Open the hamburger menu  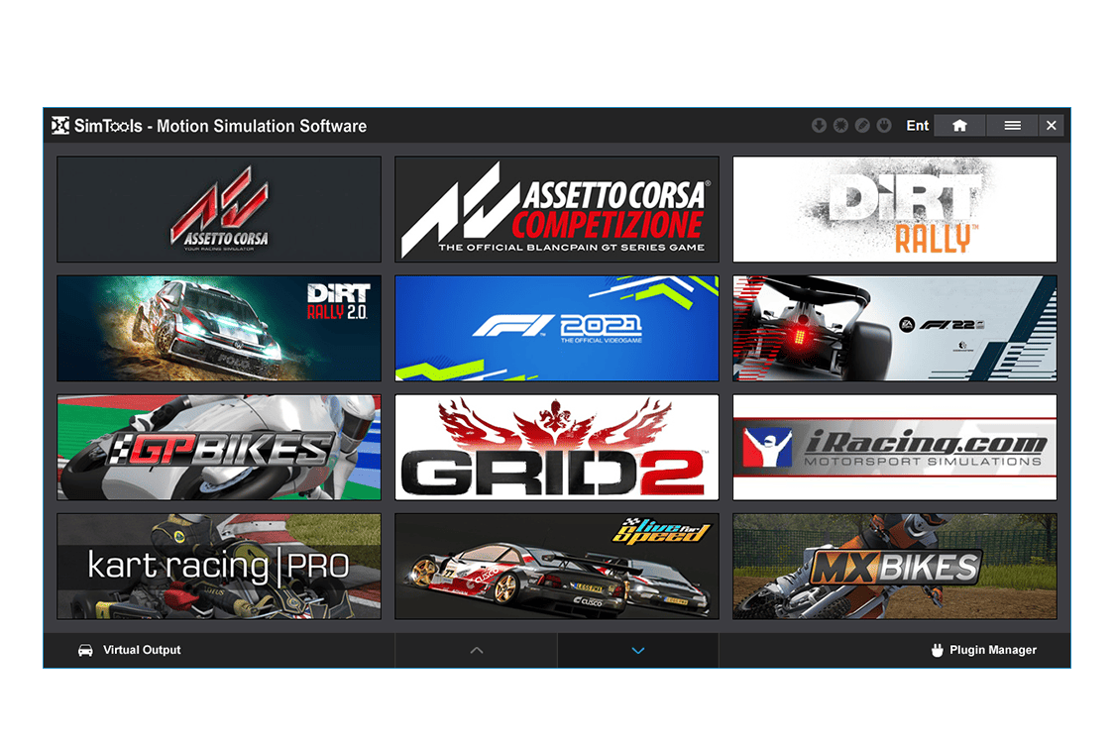(1012, 126)
